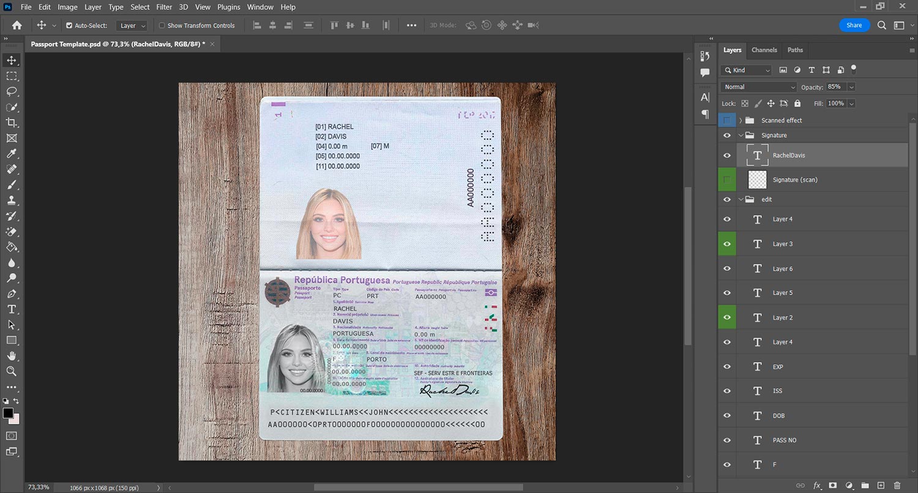The height and width of the screenshot is (493, 918).
Task: Select the Eyedropper tool
Action: (x=12, y=154)
